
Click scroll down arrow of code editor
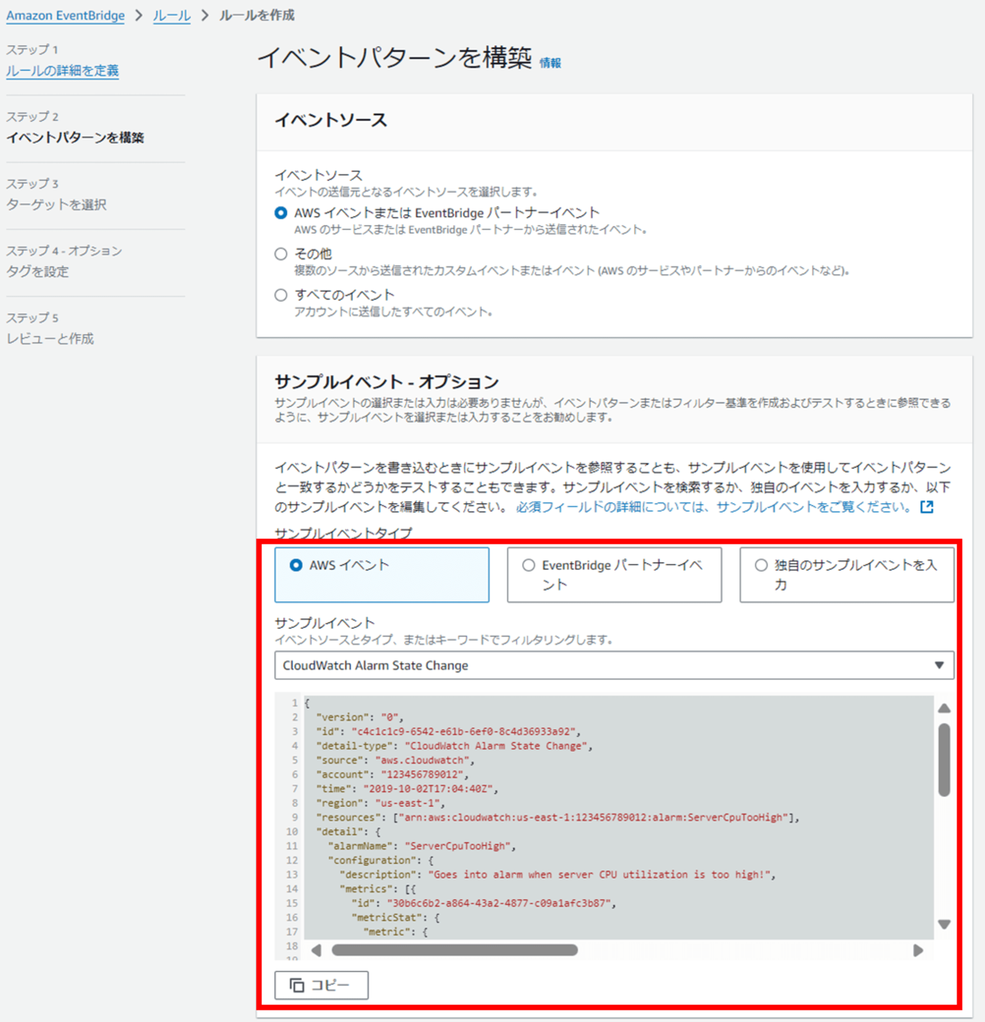tap(944, 924)
